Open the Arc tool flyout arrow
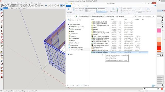165x92 pixels. [x=2, y=23]
